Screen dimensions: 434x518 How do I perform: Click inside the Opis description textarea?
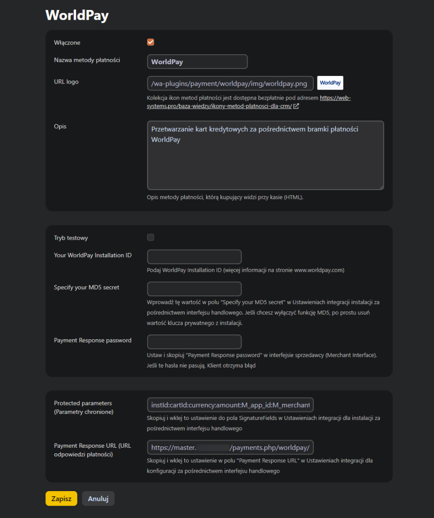pyautogui.click(x=265, y=160)
